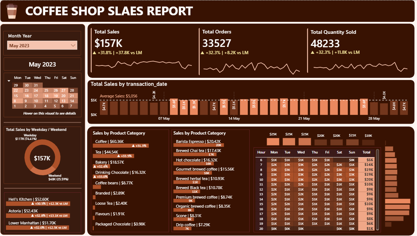Click '+32.3% | +8.2K vs LM' indicator
This screenshot has height=236, width=417.
click(x=225, y=53)
